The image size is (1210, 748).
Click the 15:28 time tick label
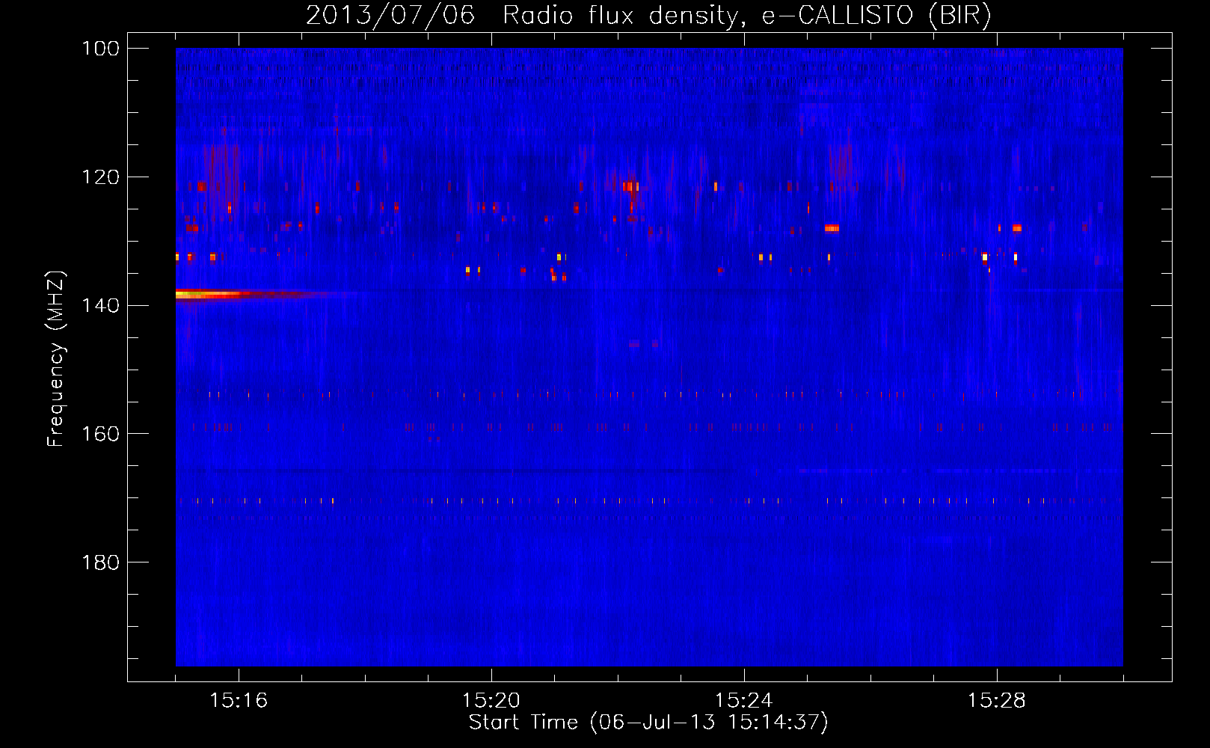coord(997,700)
